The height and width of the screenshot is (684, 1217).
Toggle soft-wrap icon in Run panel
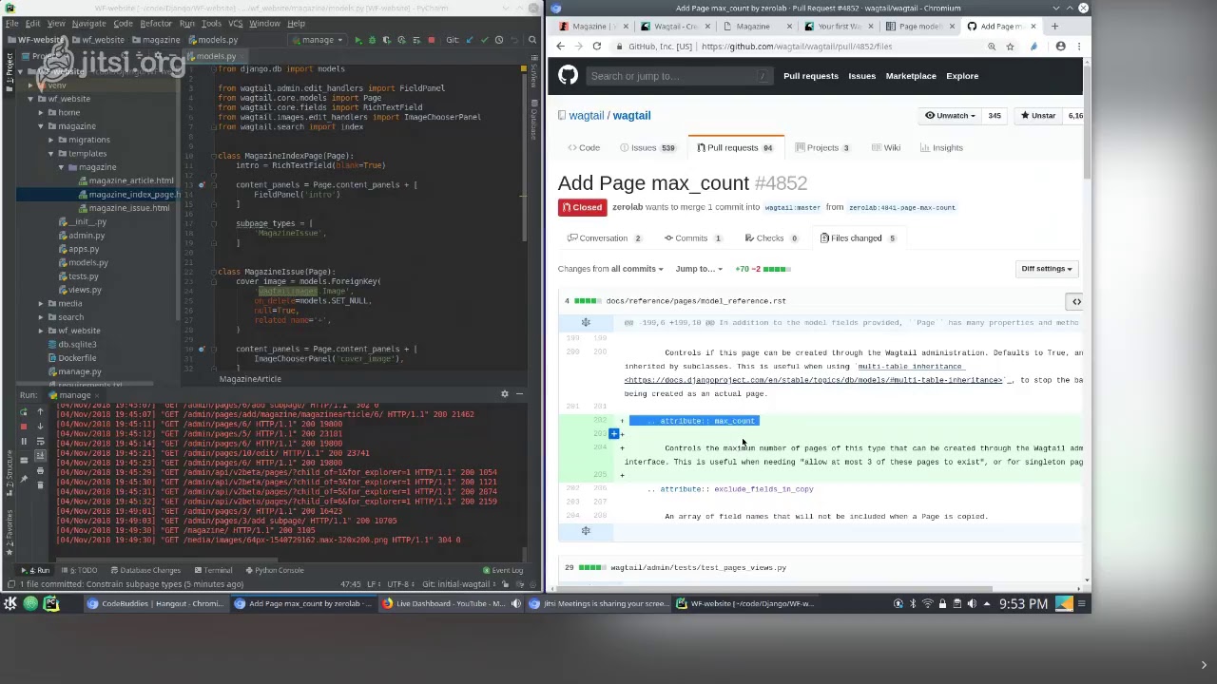[40, 441]
